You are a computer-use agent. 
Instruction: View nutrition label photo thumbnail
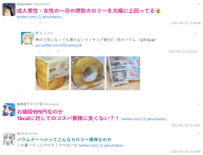click(123, 73)
